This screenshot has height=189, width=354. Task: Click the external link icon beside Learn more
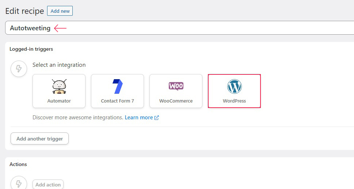point(156,118)
